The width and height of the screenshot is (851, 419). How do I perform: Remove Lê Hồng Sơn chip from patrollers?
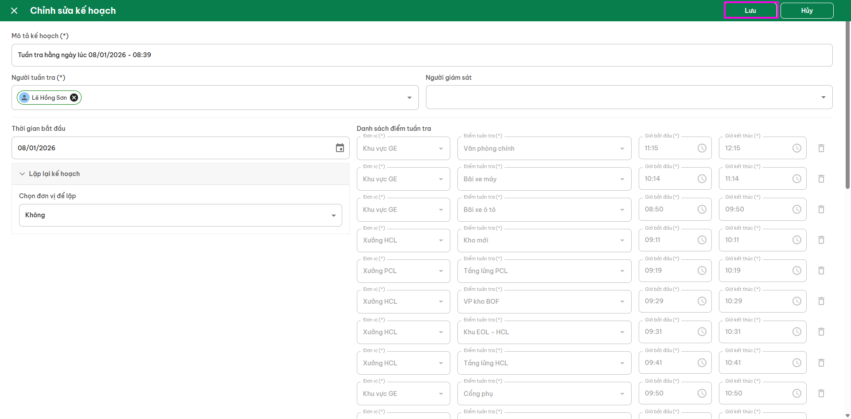click(x=74, y=98)
